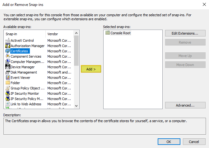Click the Console Root folder icon

[x=108, y=33]
